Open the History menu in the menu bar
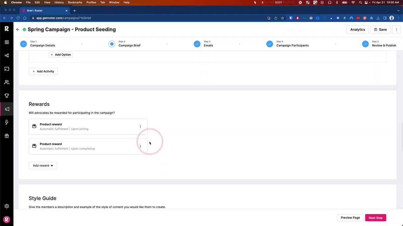Screen dimensions: 403x226 (x=59, y=3)
